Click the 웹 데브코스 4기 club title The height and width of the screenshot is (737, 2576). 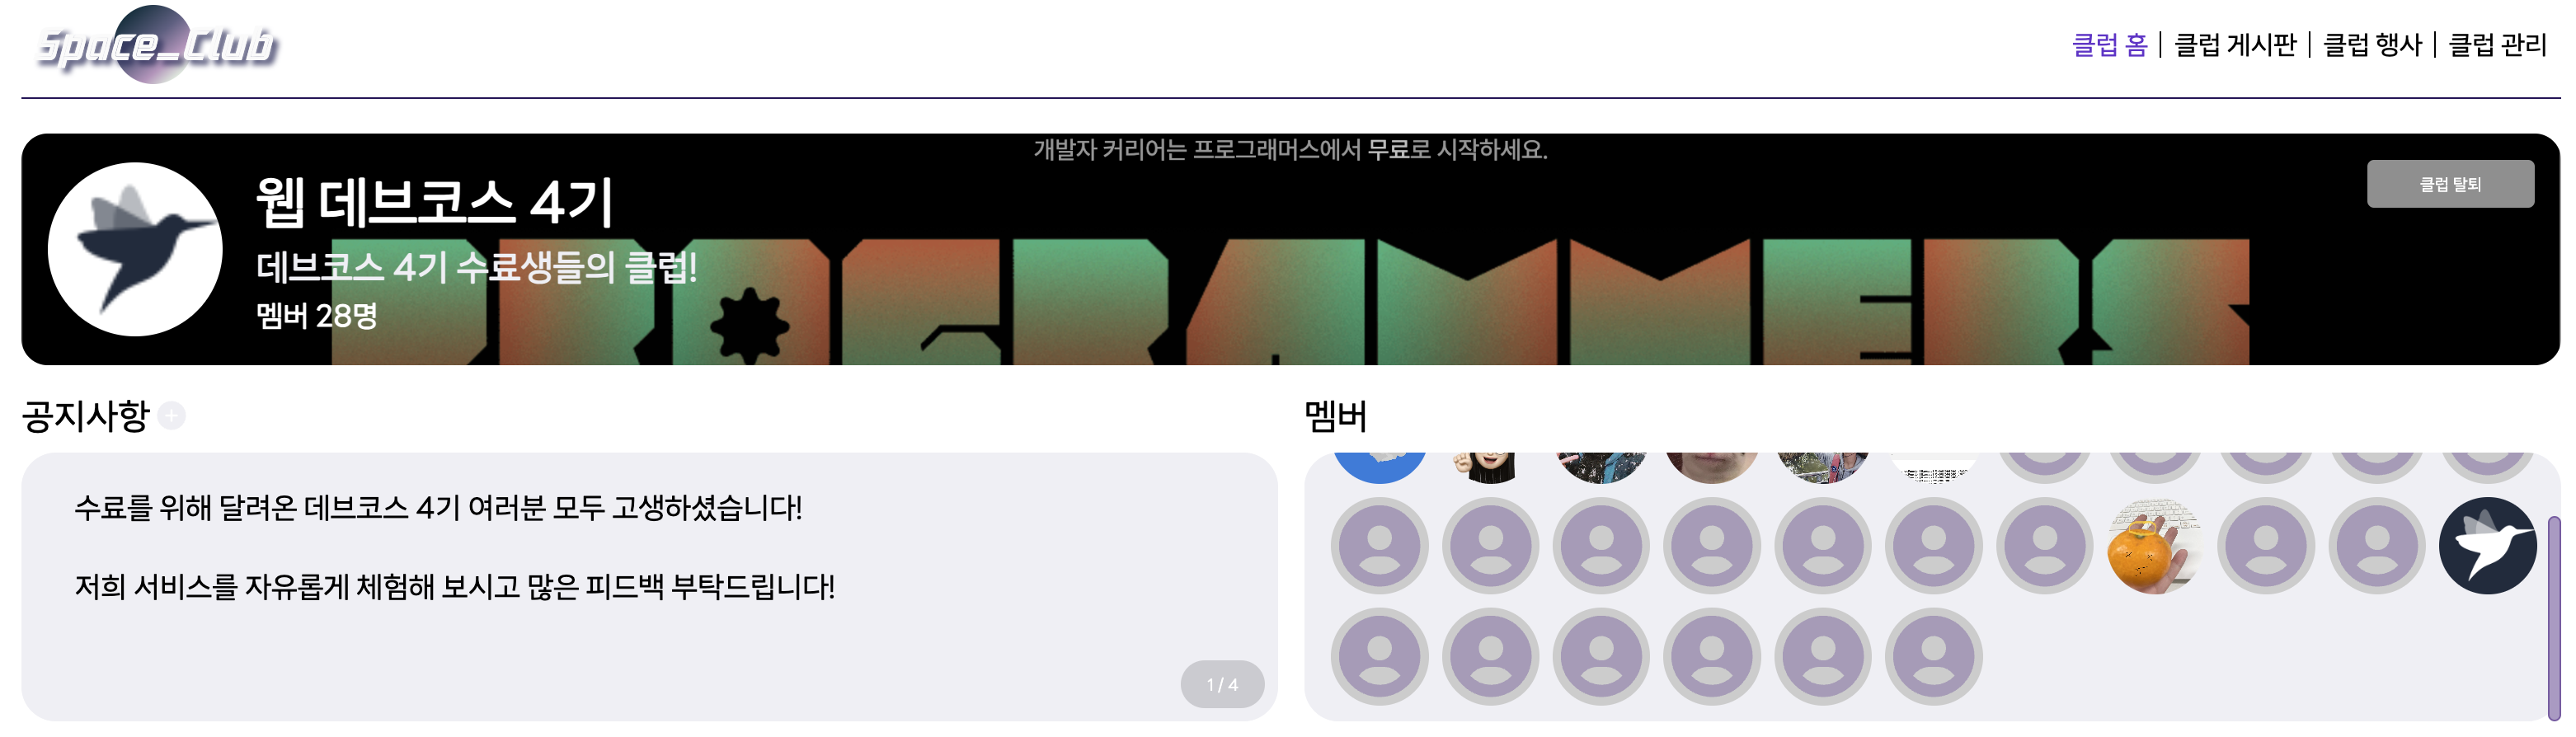434,202
